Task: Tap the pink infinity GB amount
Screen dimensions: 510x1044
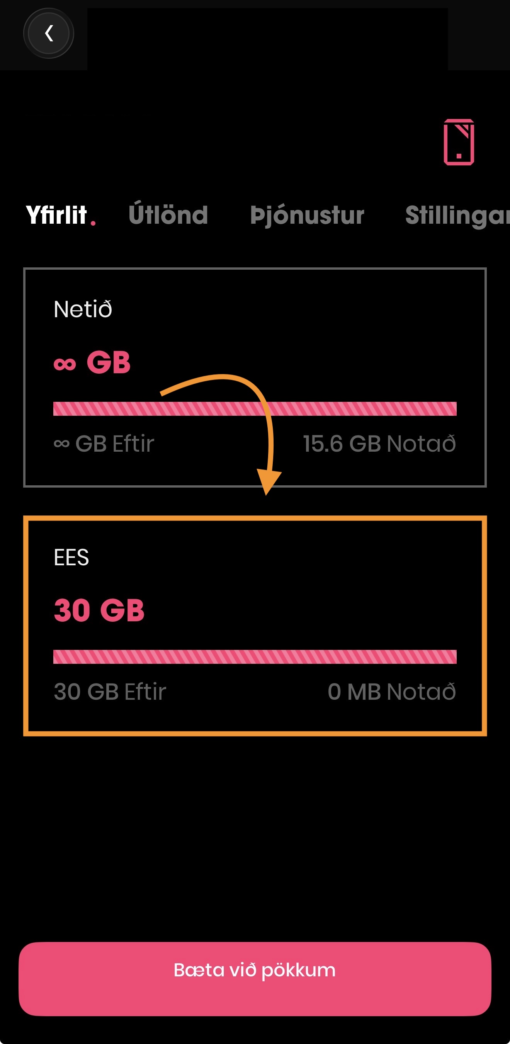Action: pos(92,362)
